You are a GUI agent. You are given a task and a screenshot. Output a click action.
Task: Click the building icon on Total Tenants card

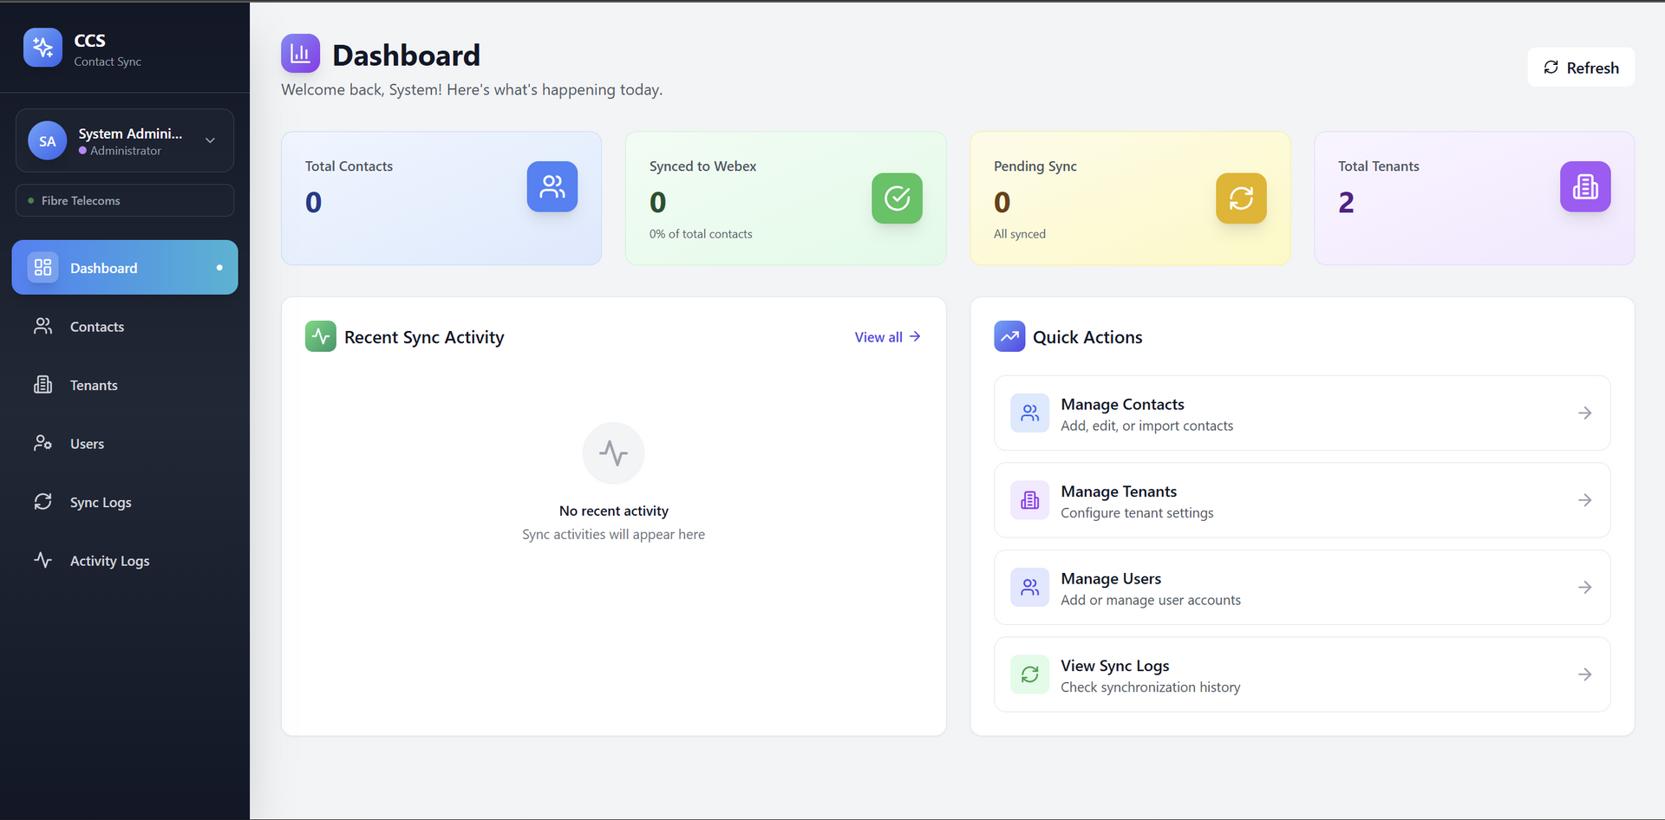(x=1585, y=186)
